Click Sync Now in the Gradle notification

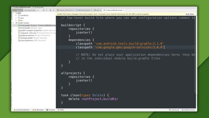click(189, 14)
